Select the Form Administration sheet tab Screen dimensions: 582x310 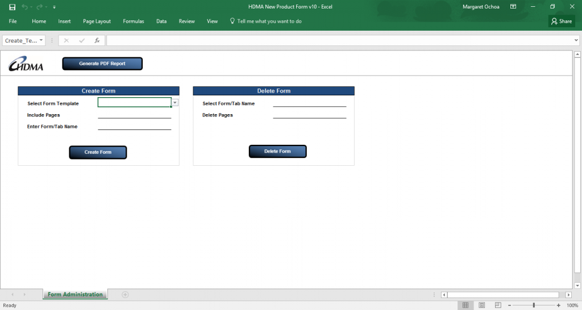(x=75, y=295)
